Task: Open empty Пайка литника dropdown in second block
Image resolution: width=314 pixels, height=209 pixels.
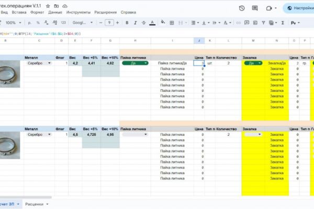Action: point(135,135)
